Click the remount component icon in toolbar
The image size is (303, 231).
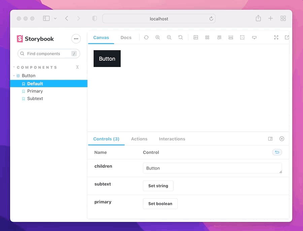point(146,37)
